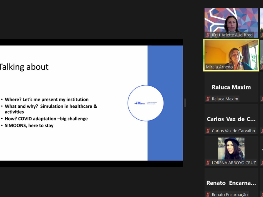Screen dimensions: 263x197
Task: Click Lorena Arroyo Cruz's profile picture
Action: tap(231, 148)
